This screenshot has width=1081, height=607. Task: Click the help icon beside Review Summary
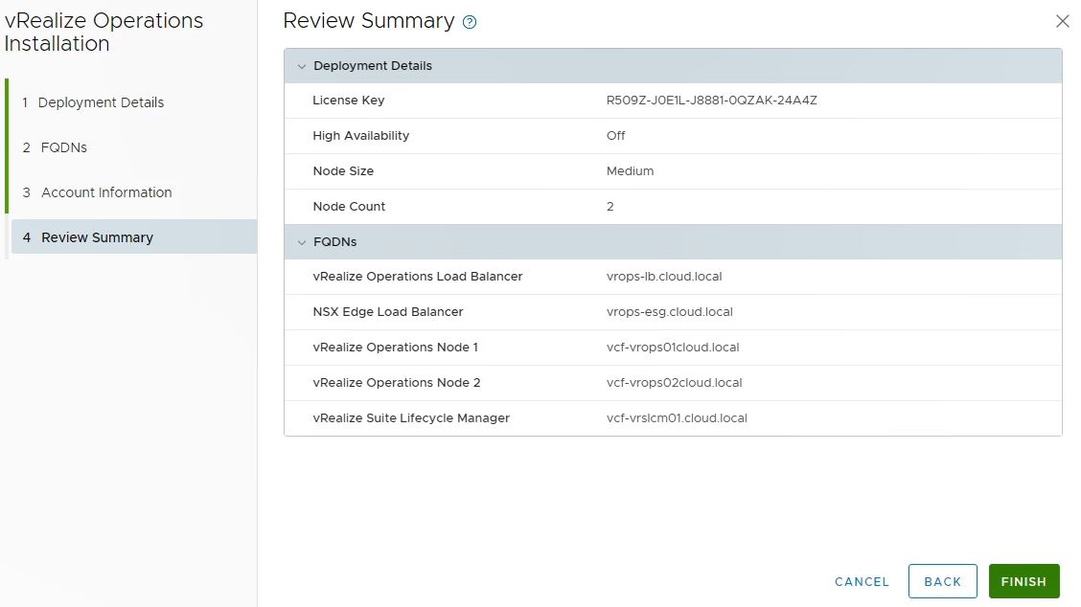point(470,23)
